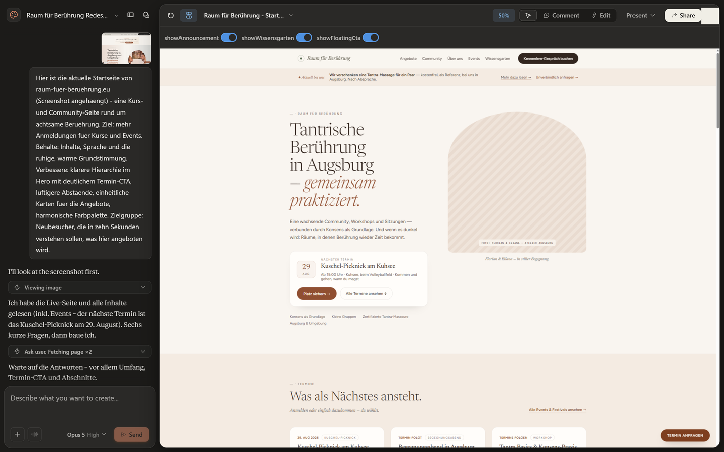
Task: Toggle showAnnouncement switch
Action: coord(229,38)
